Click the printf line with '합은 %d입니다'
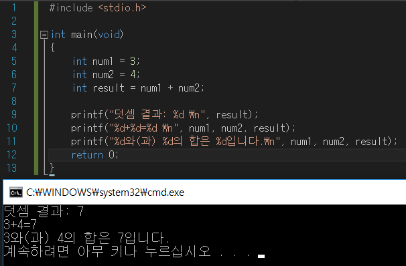406x266 pixels. pos(234,142)
